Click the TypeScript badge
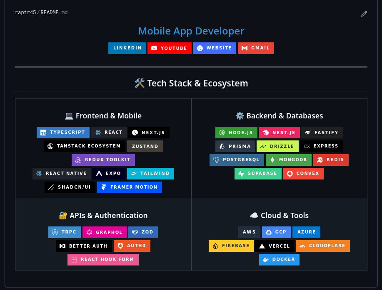The width and height of the screenshot is (382, 290). tap(63, 133)
